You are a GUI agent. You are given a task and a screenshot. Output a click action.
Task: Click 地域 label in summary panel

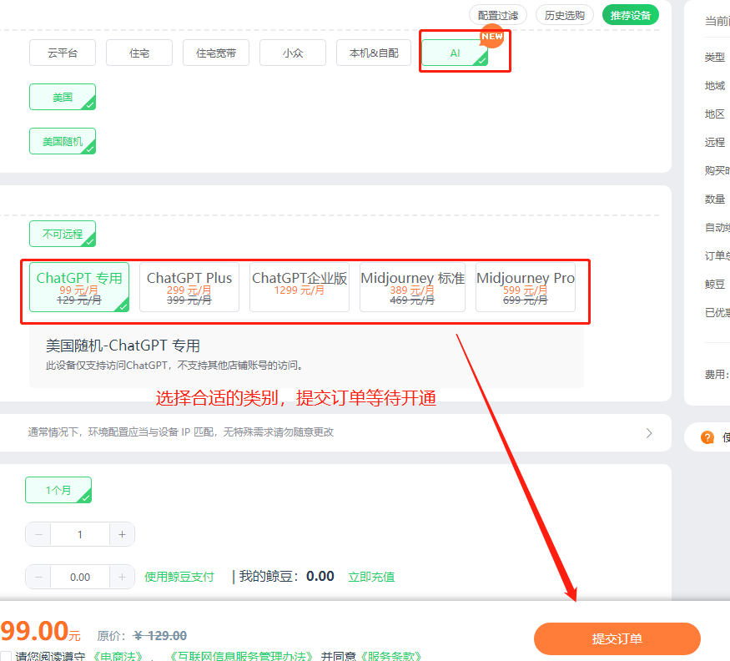715,86
